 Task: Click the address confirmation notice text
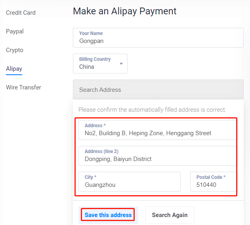tap(152, 110)
